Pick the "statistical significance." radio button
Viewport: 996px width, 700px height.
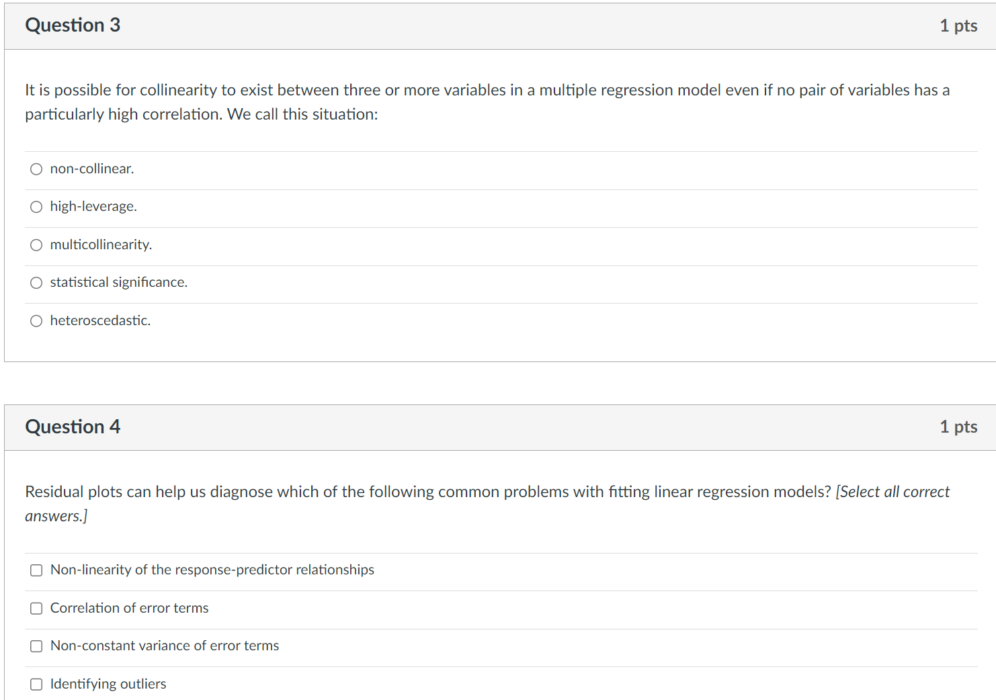[x=36, y=283]
